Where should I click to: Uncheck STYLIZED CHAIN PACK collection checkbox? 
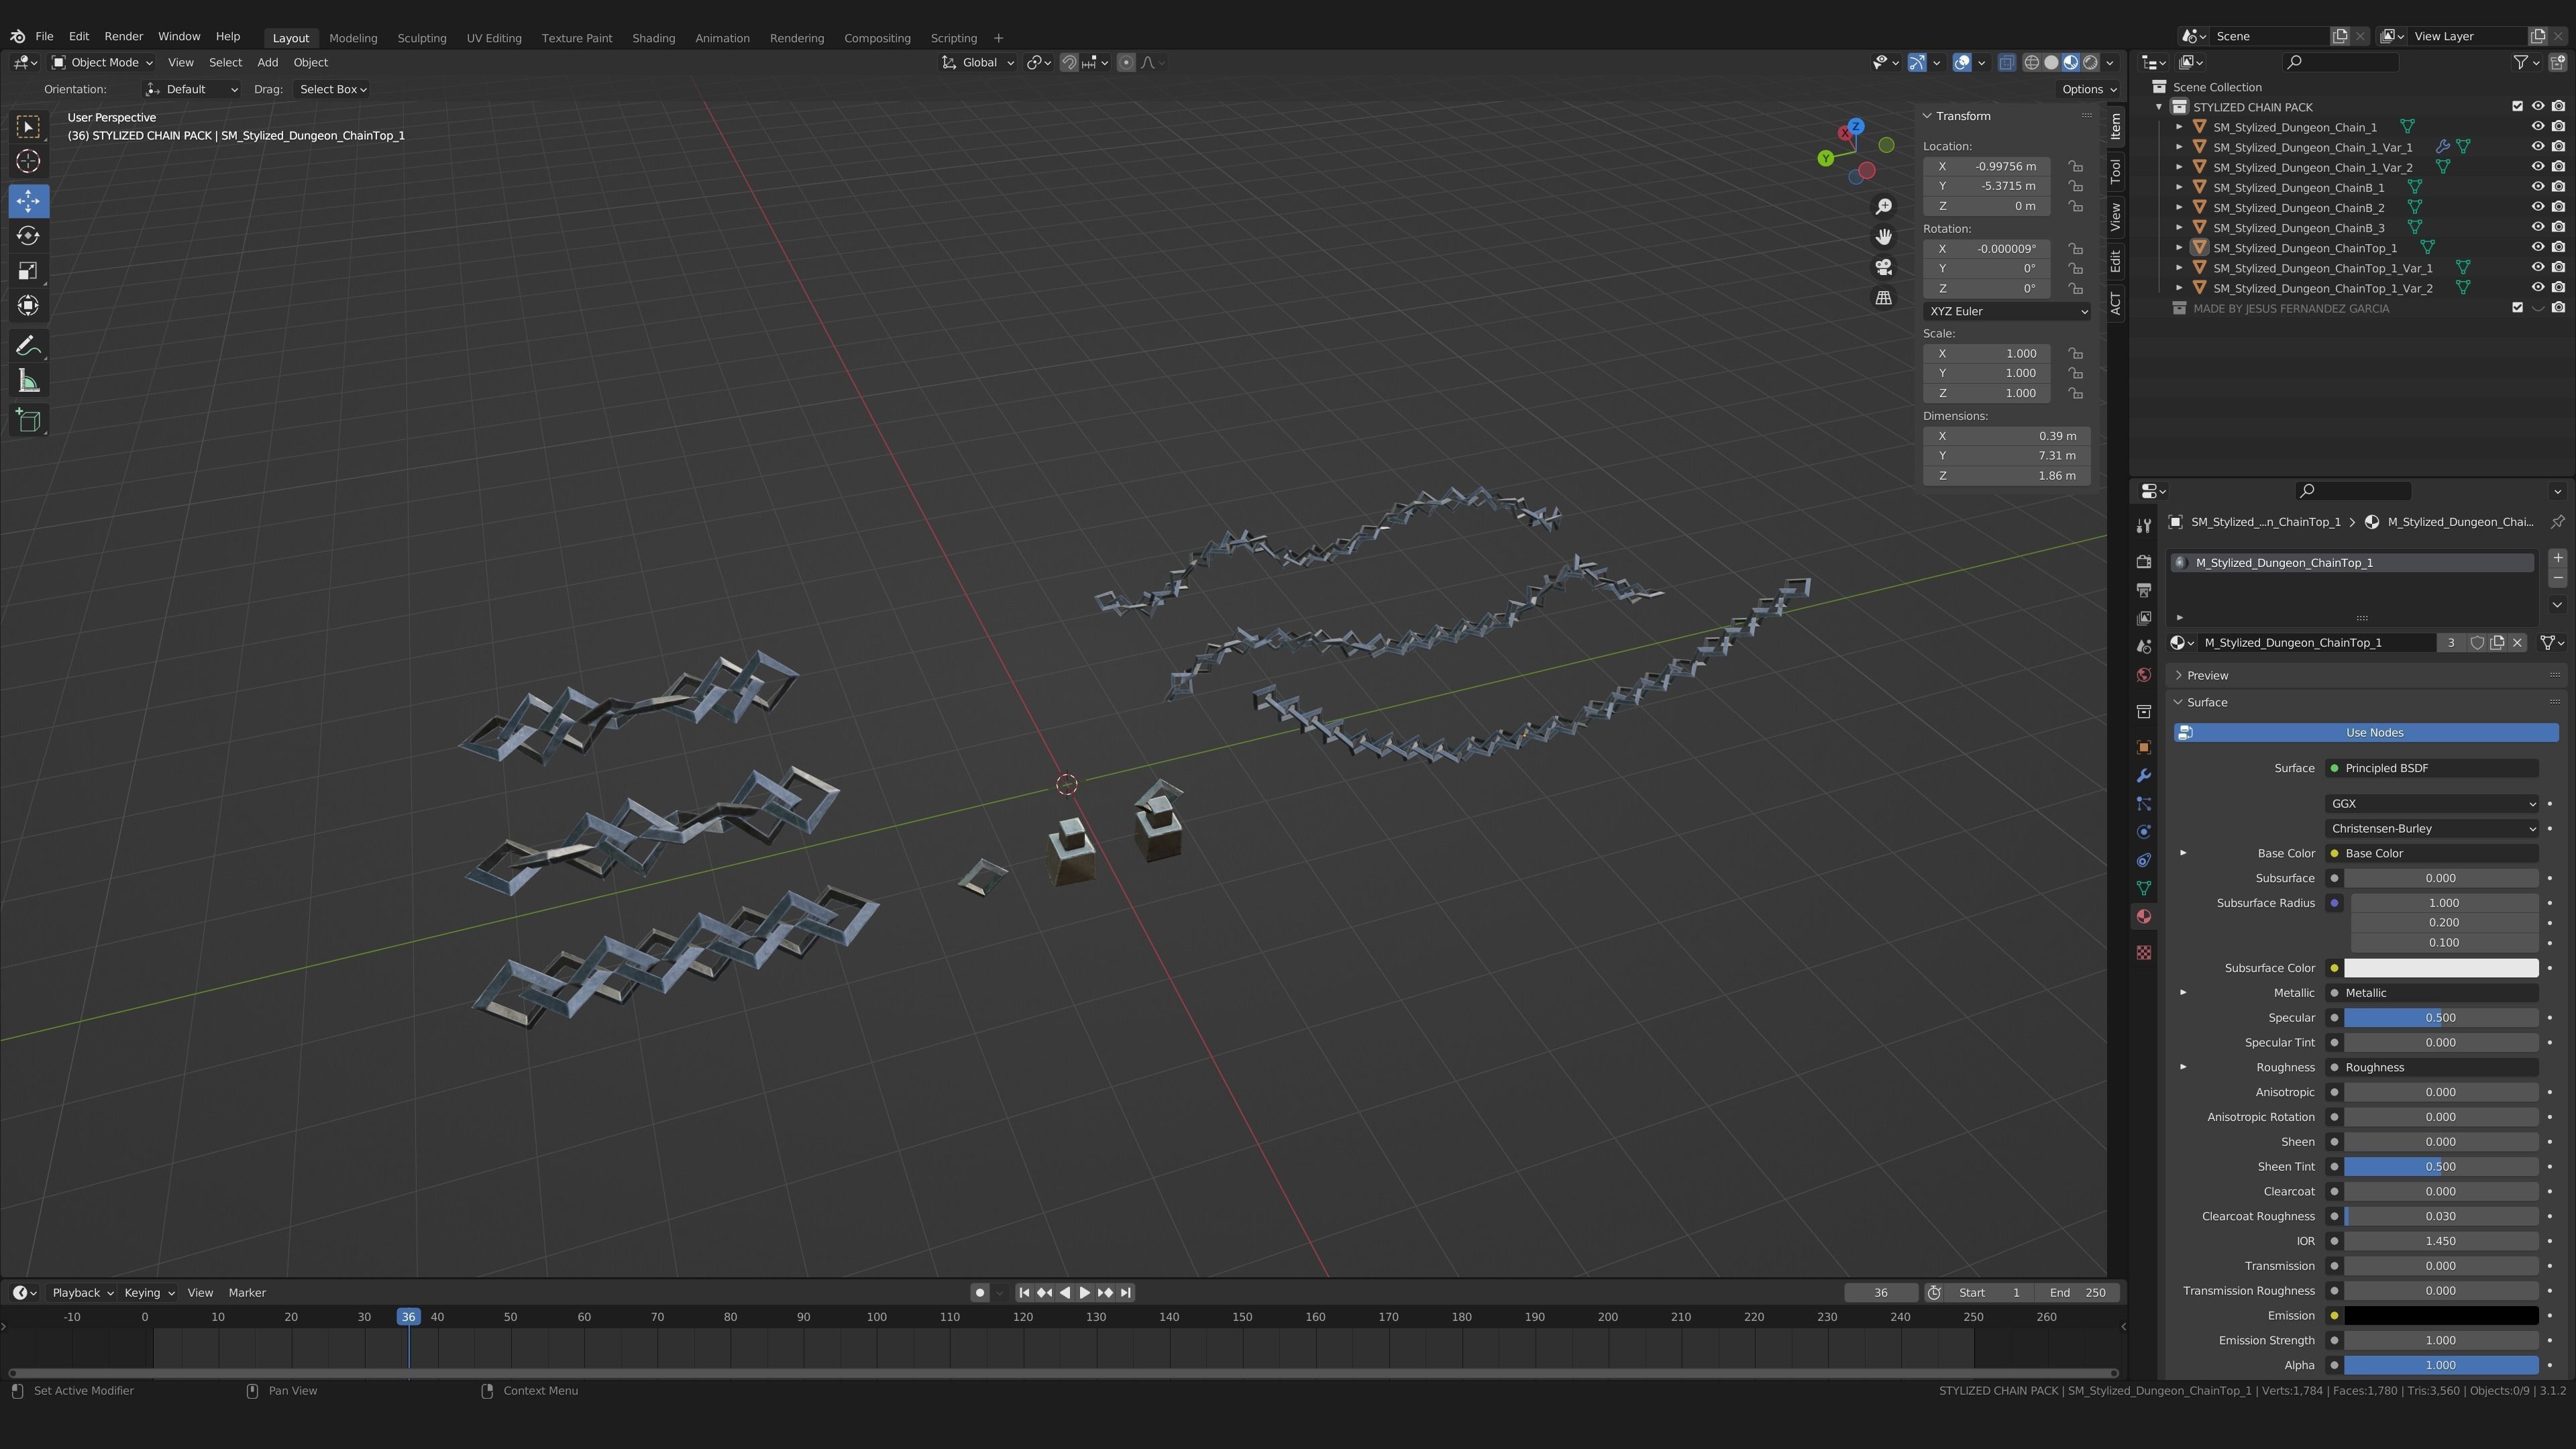click(2517, 107)
